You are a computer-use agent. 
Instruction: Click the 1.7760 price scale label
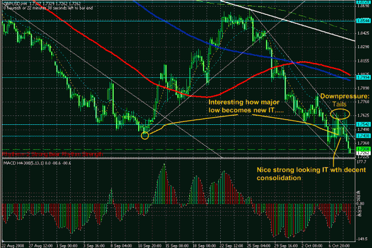point(363,102)
